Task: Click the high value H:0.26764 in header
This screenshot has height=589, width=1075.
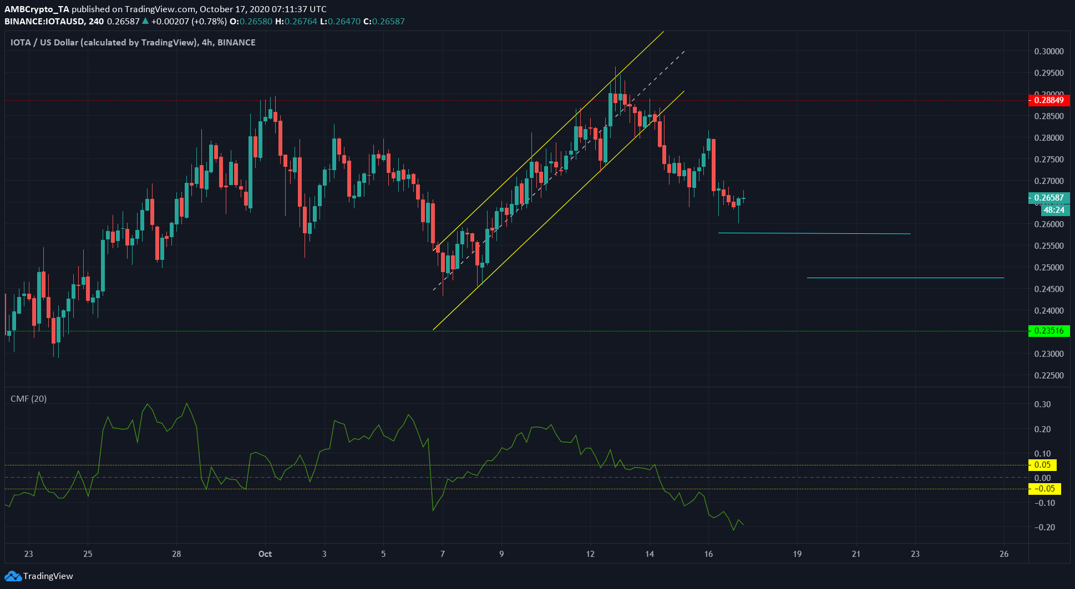Action: point(296,22)
